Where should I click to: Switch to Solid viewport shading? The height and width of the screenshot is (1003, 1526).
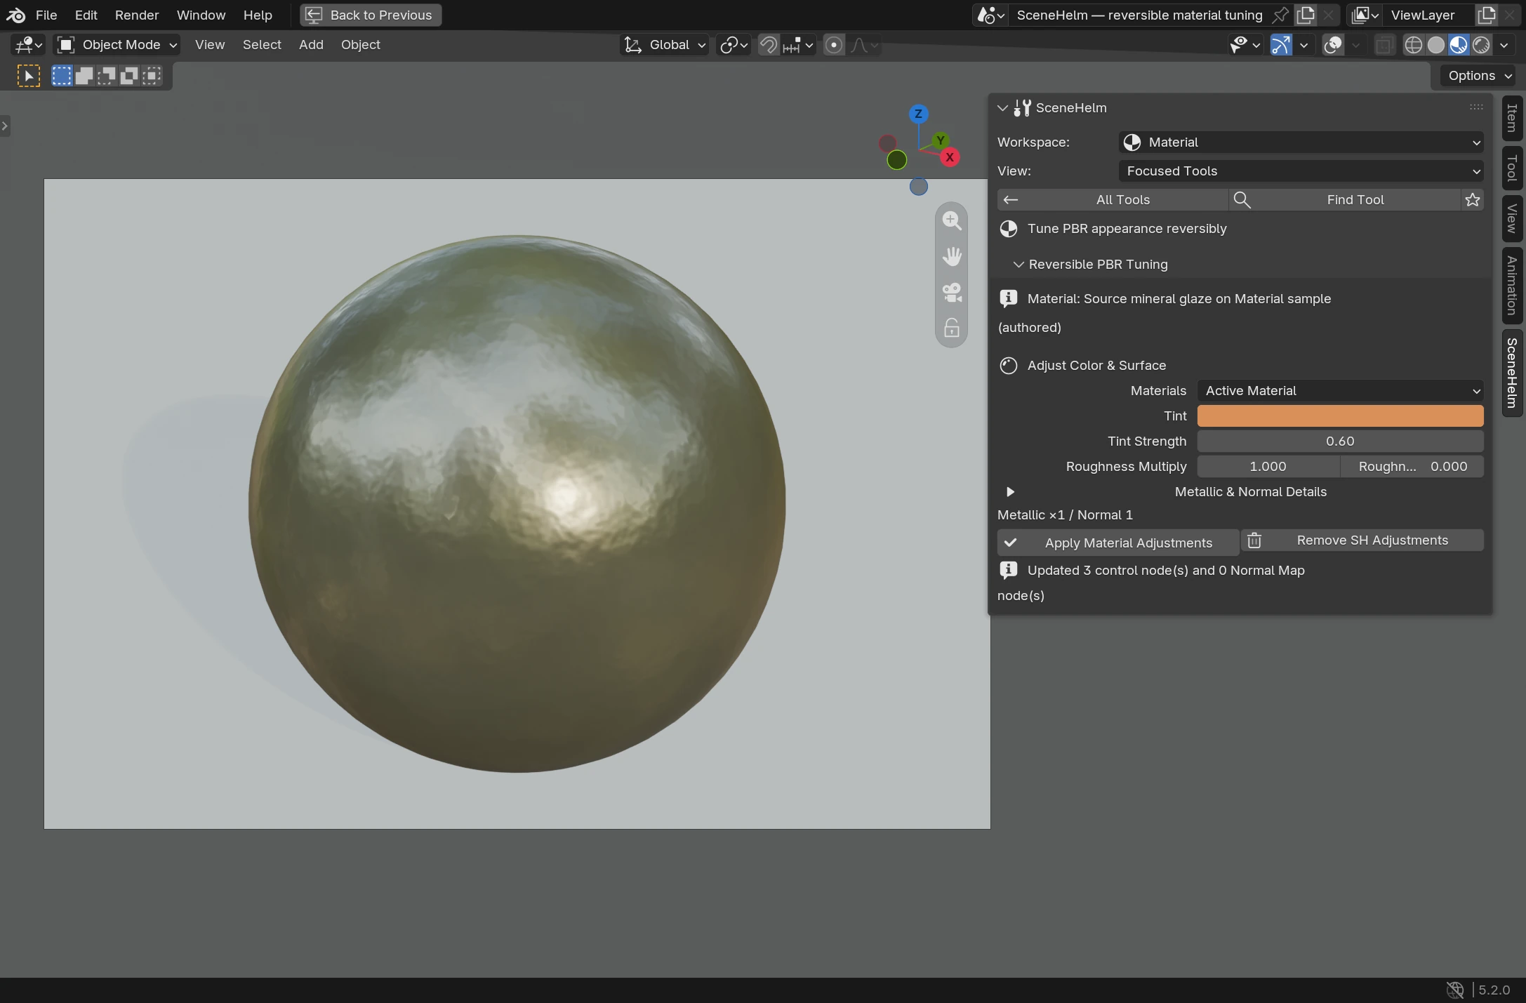[1436, 45]
